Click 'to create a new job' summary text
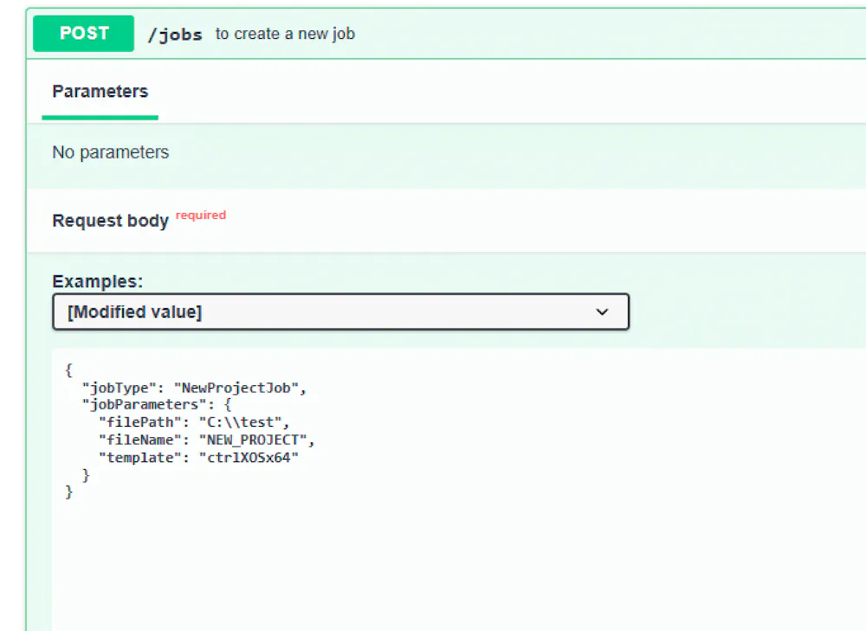 point(285,34)
